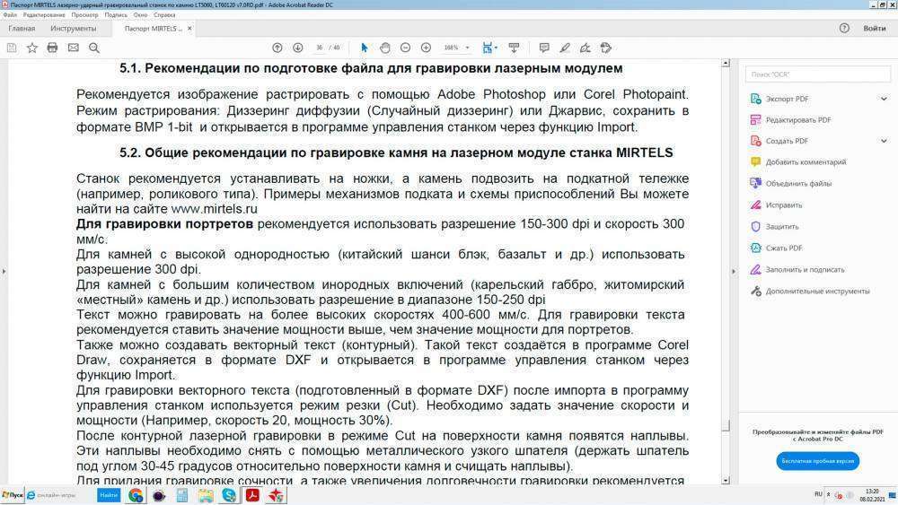Open Экспорт PDF tool
This screenshot has height=505, width=898.
click(788, 99)
